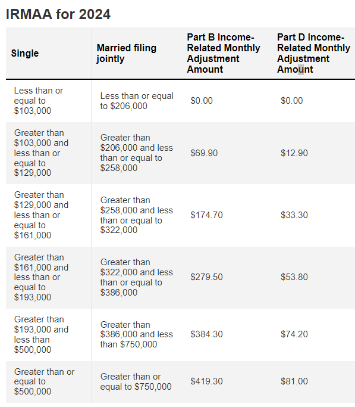Select the $174.70 Part B amount
The image size is (355, 407).
(x=206, y=215)
